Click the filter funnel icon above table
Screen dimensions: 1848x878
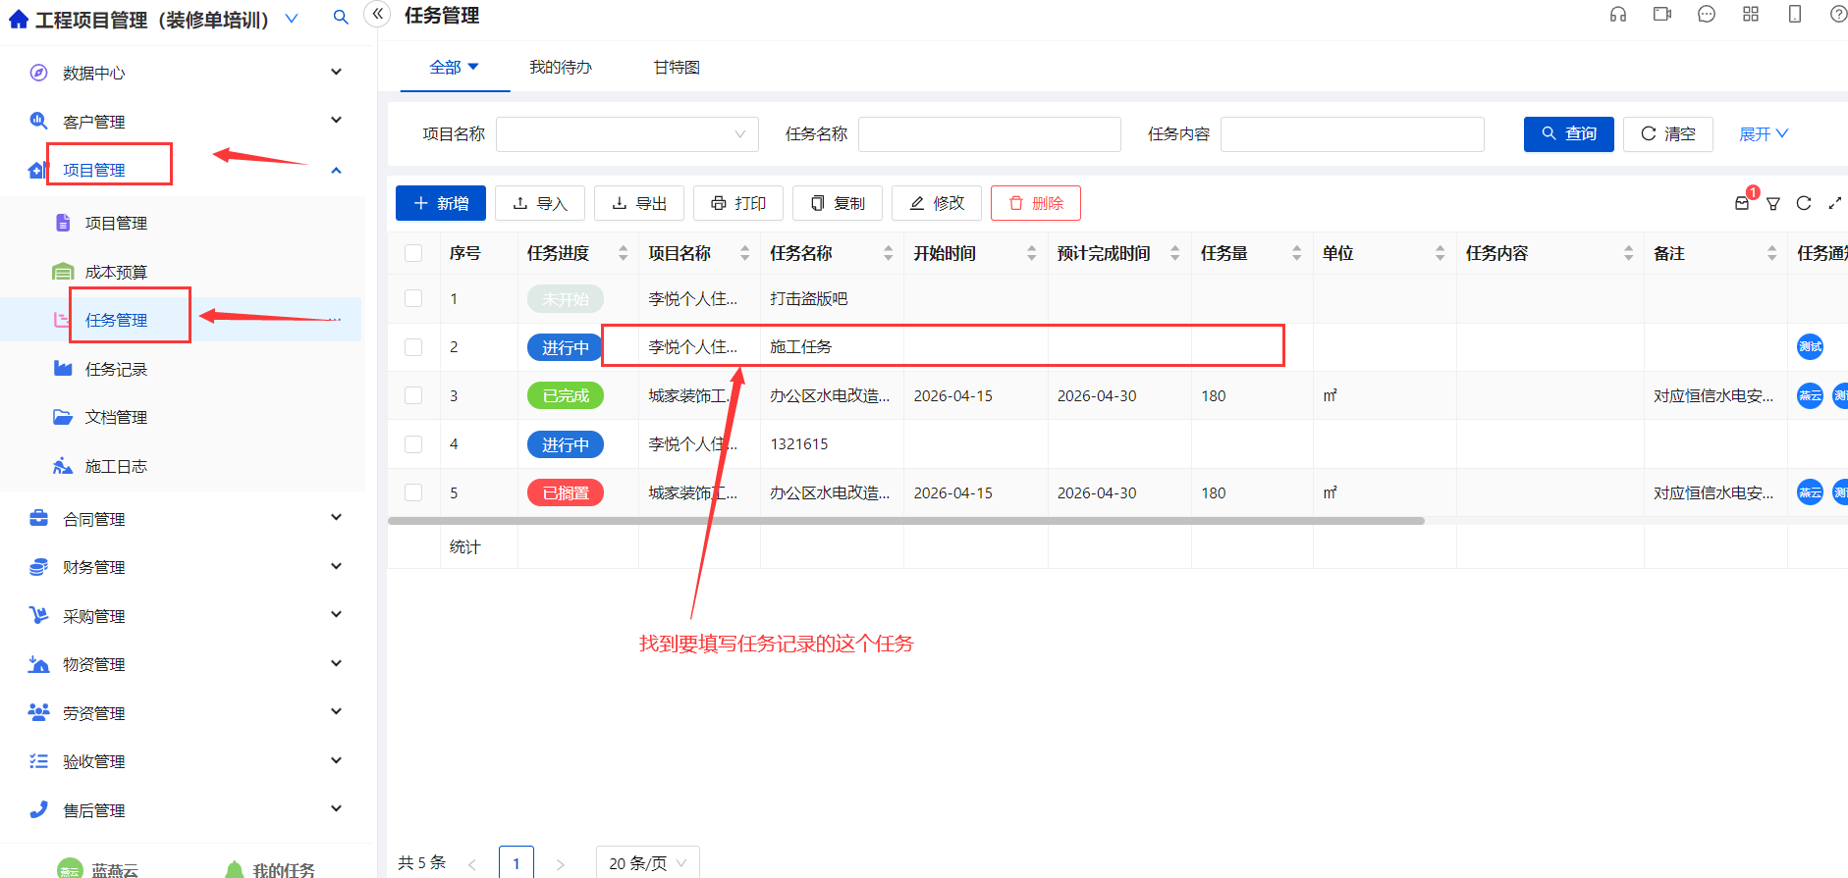1773,203
